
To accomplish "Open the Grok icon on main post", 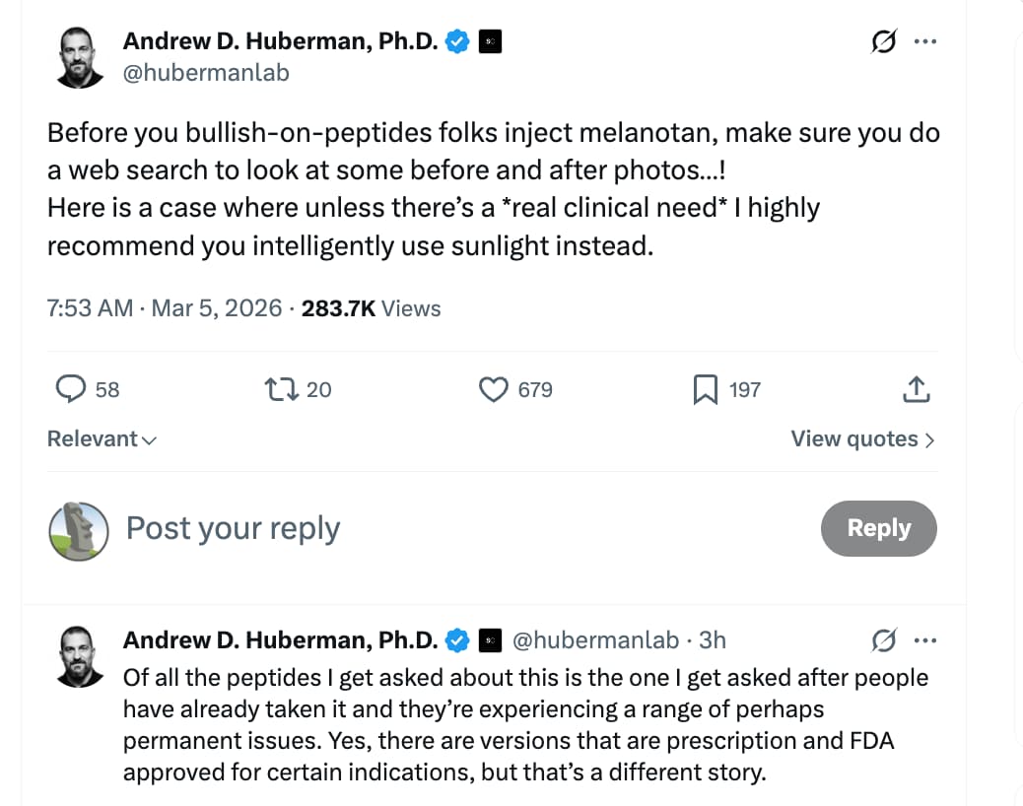I will tap(883, 42).
